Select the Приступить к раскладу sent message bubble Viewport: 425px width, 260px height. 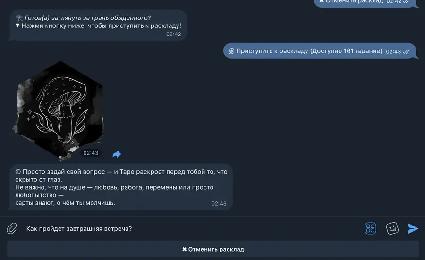pyautogui.click(x=320, y=51)
